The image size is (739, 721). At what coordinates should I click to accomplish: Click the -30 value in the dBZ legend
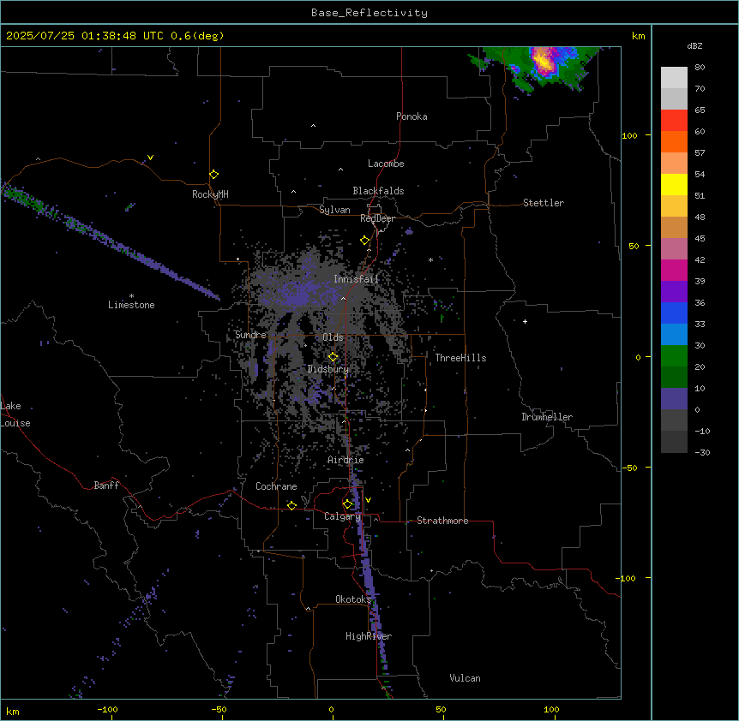702,453
